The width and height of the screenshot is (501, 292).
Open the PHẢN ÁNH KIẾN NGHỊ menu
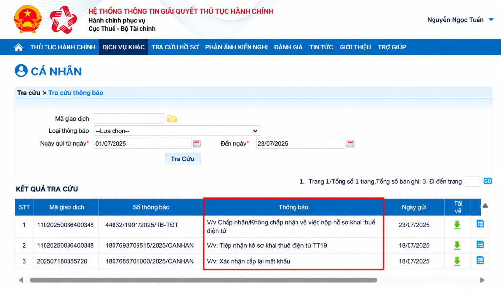[x=236, y=47]
